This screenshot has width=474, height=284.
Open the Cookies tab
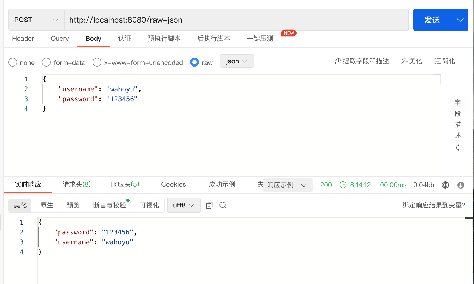[174, 184]
